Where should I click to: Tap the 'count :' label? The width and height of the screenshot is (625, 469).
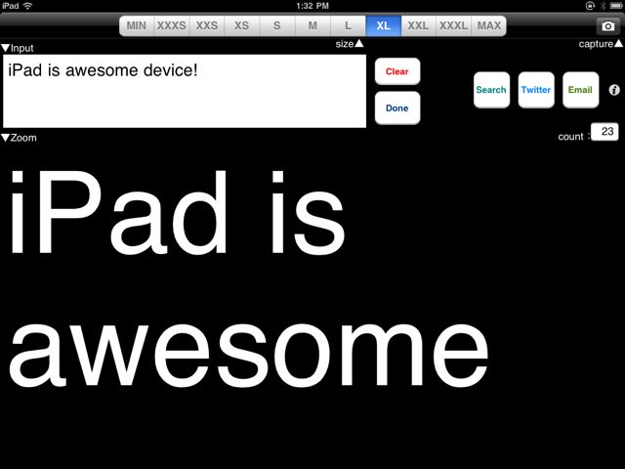click(573, 137)
